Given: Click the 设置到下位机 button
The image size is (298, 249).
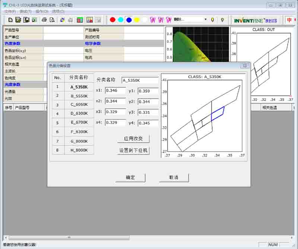Looking at the screenshot, I should 133,150.
